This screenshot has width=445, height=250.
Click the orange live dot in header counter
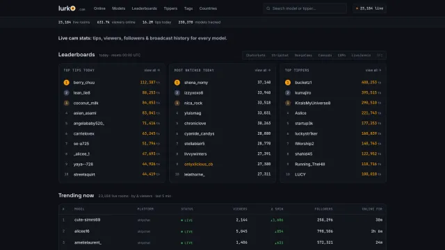(x=357, y=8)
